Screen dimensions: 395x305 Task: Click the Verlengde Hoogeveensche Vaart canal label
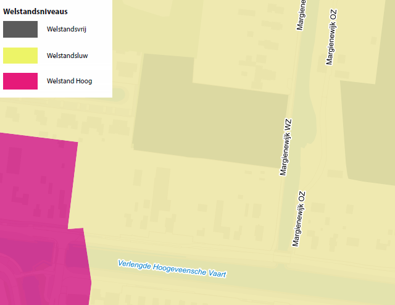point(172,269)
